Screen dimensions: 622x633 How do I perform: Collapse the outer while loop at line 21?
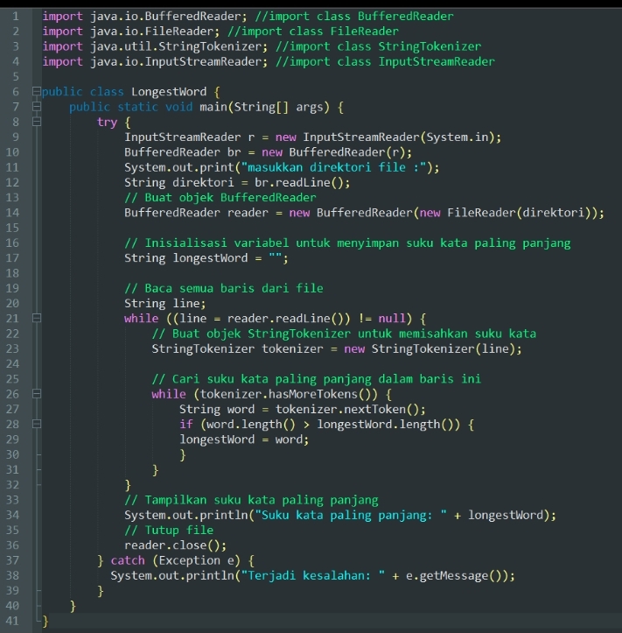coord(35,319)
